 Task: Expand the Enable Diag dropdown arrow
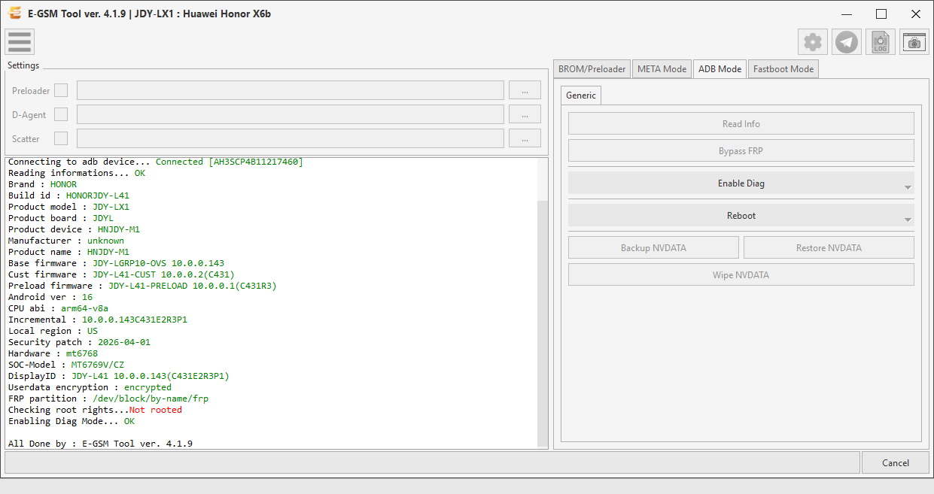click(x=908, y=187)
